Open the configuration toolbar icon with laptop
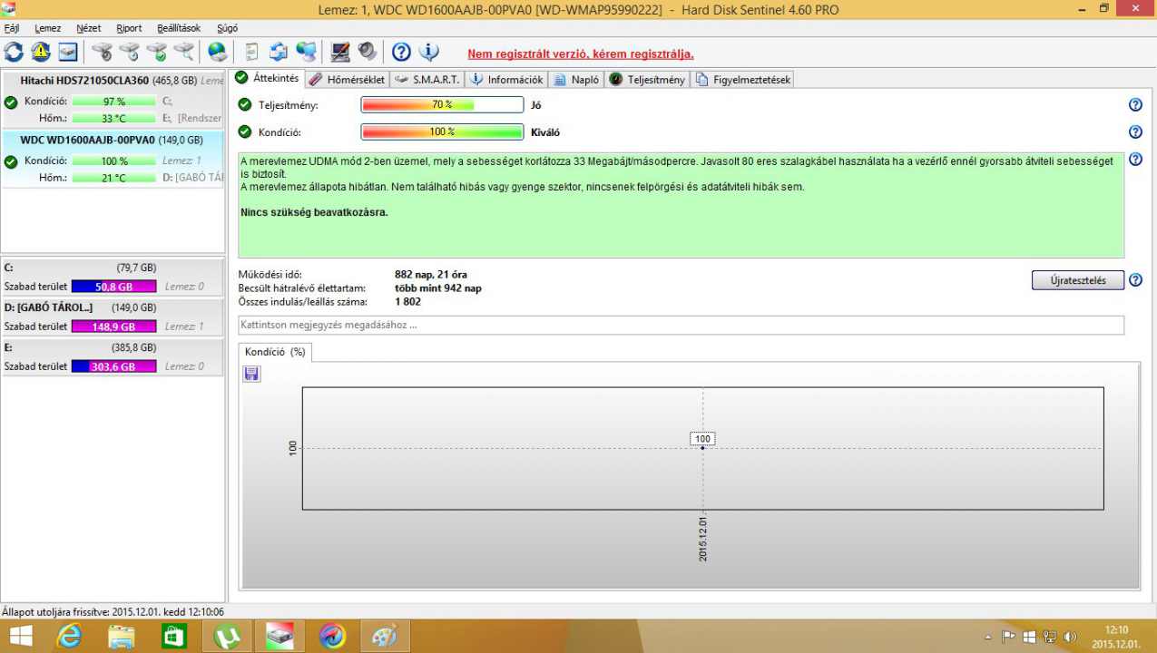This screenshot has height=653, width=1157. coord(340,52)
